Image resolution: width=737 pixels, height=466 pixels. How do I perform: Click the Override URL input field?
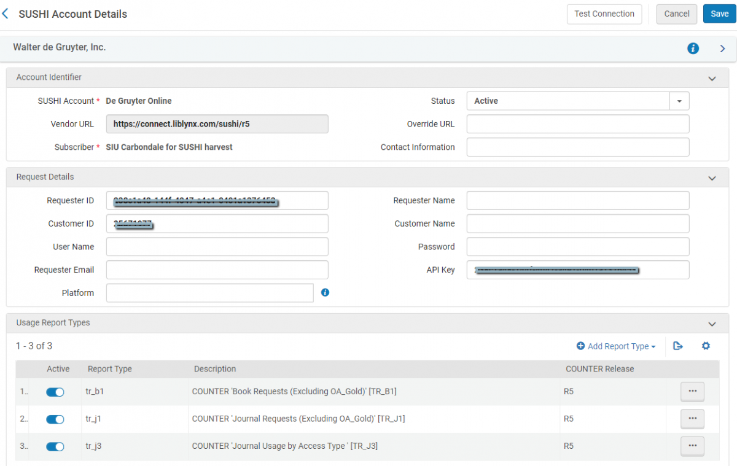577,124
